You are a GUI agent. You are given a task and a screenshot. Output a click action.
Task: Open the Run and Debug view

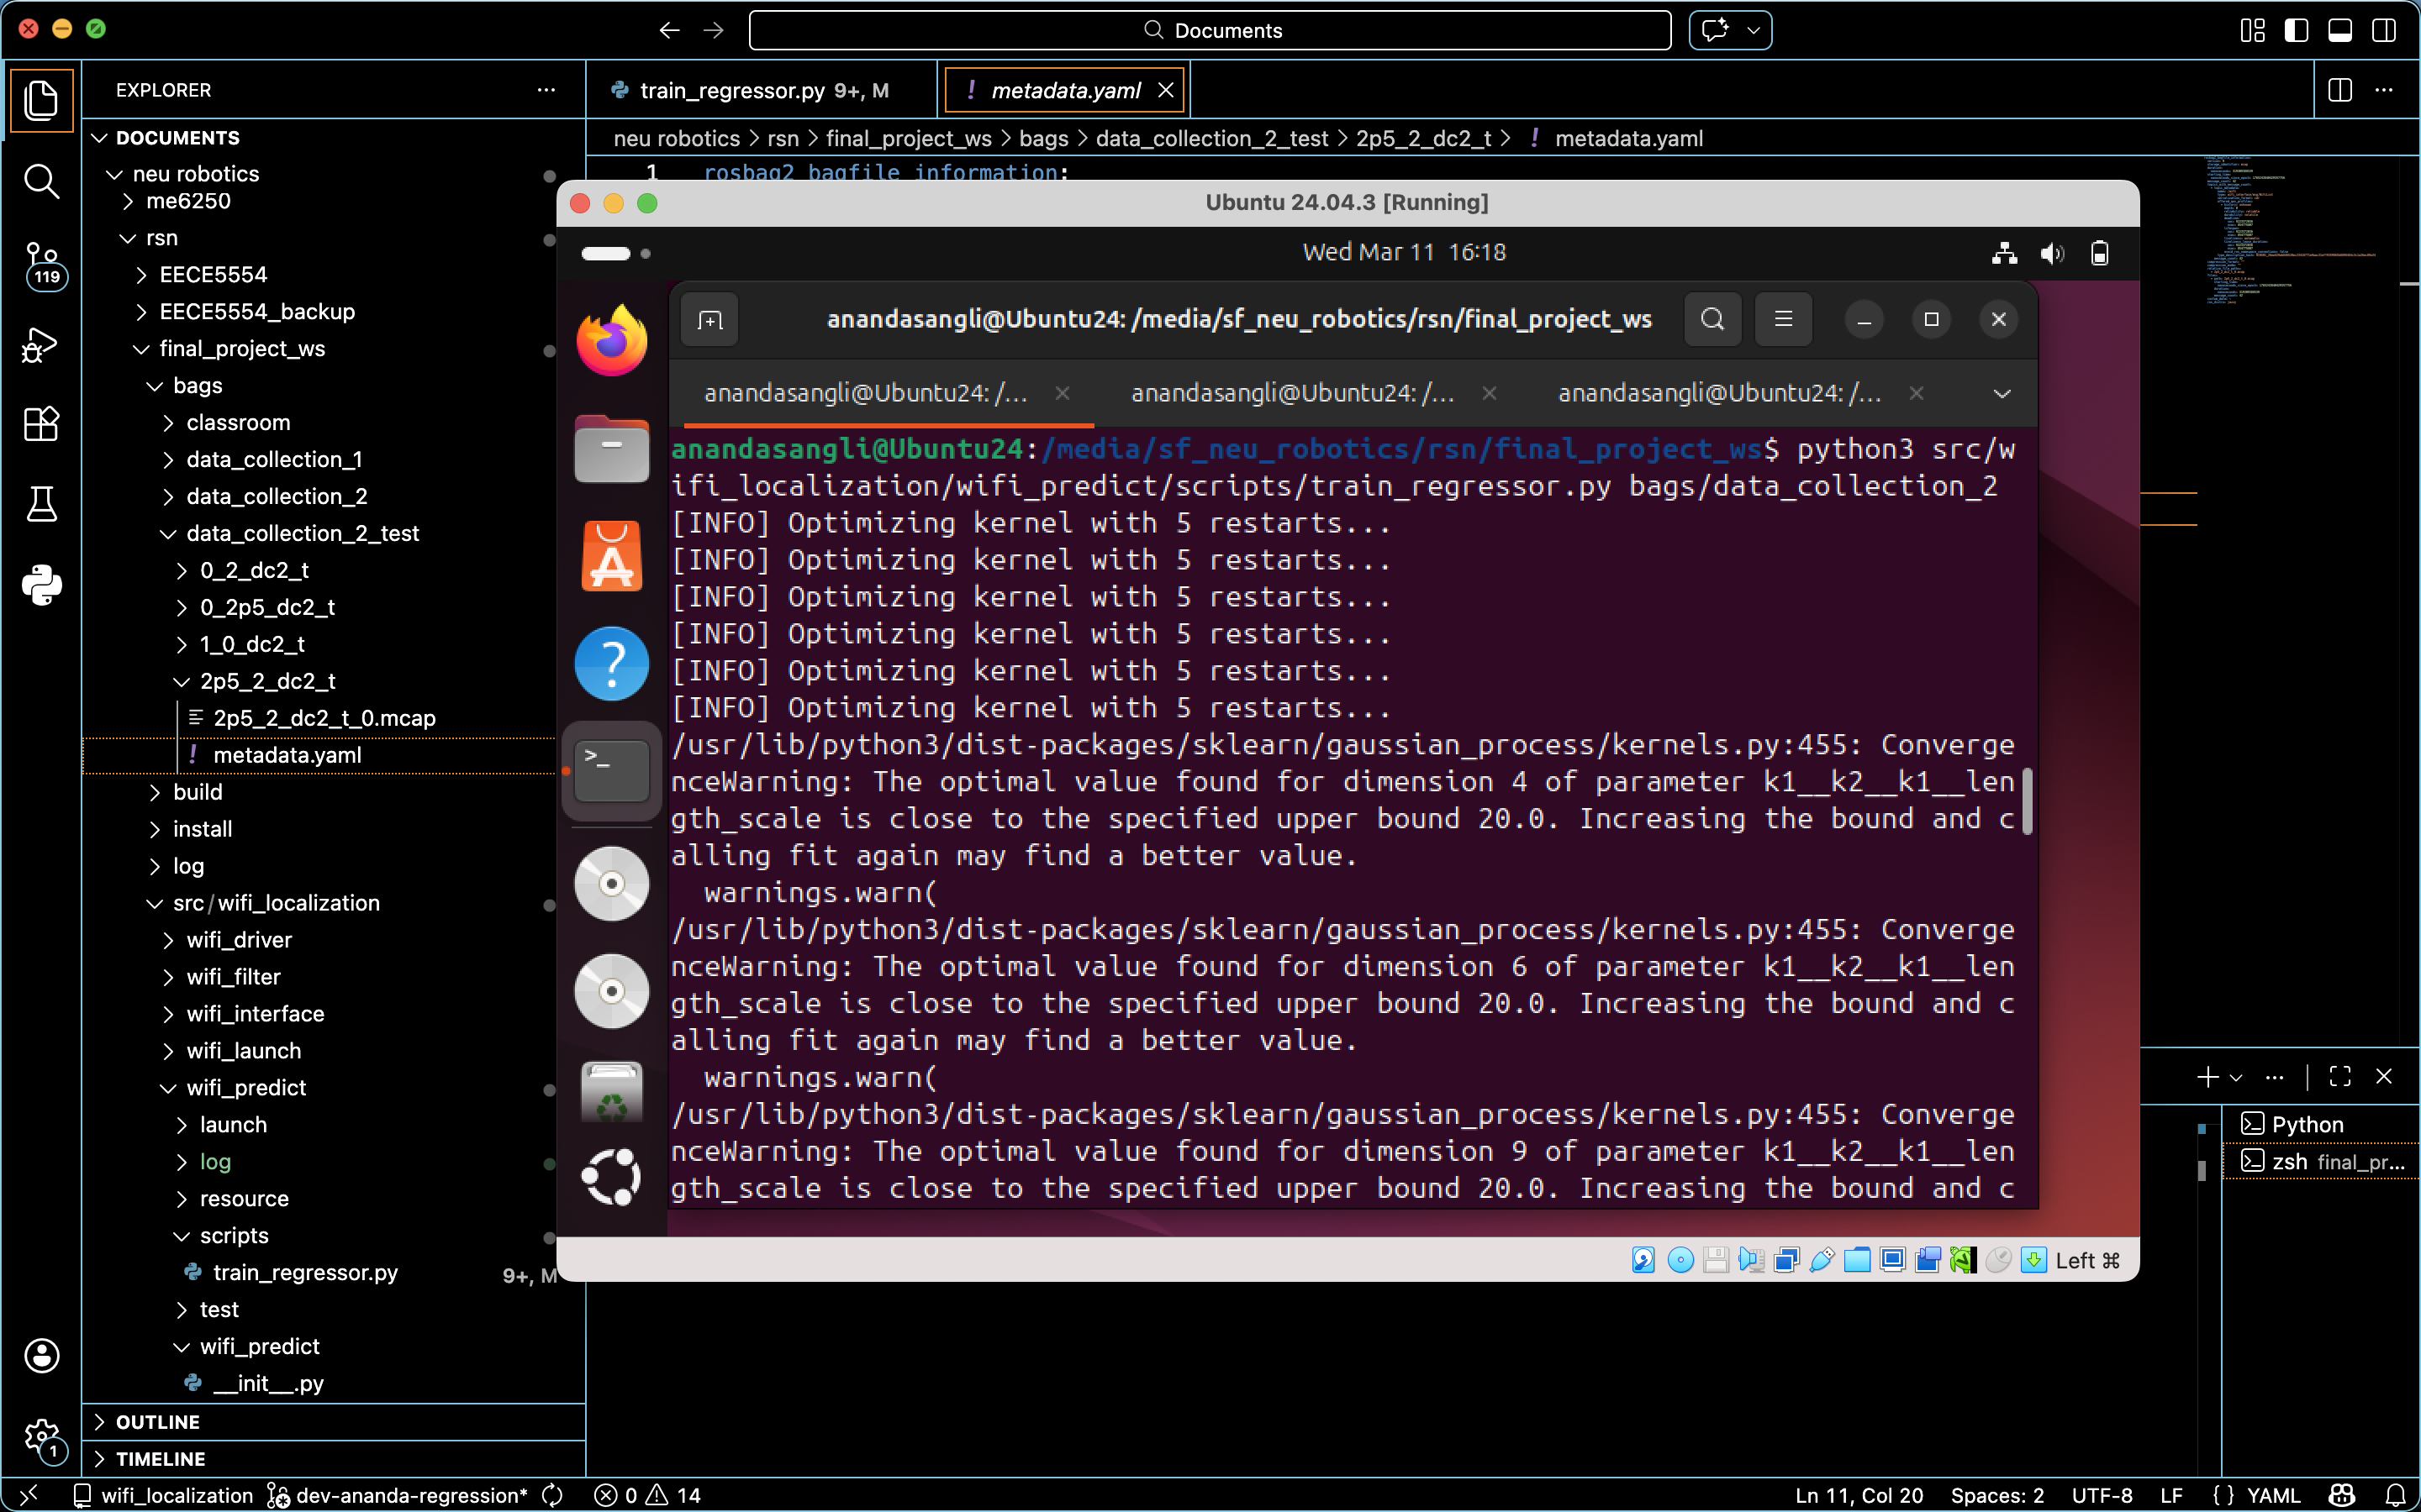pyautogui.click(x=41, y=345)
